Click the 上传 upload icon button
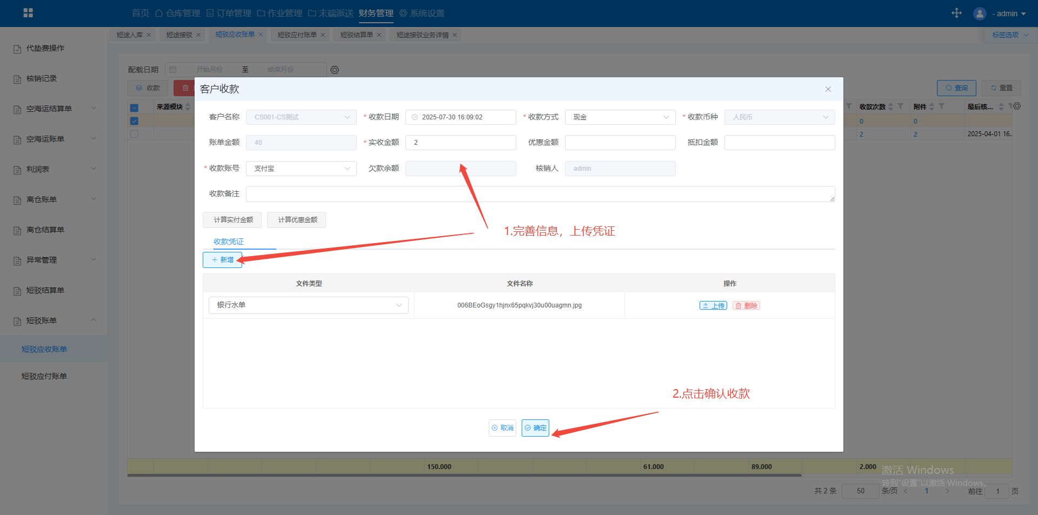1038x515 pixels. pos(713,305)
